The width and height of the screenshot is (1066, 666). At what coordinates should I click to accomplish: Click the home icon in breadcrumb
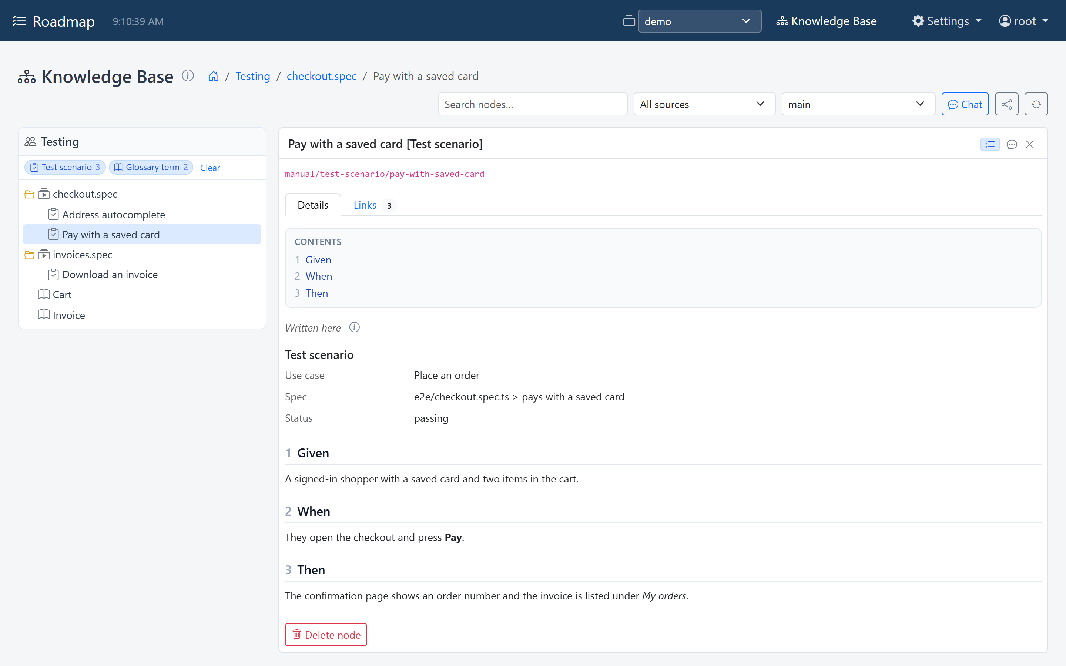point(214,76)
